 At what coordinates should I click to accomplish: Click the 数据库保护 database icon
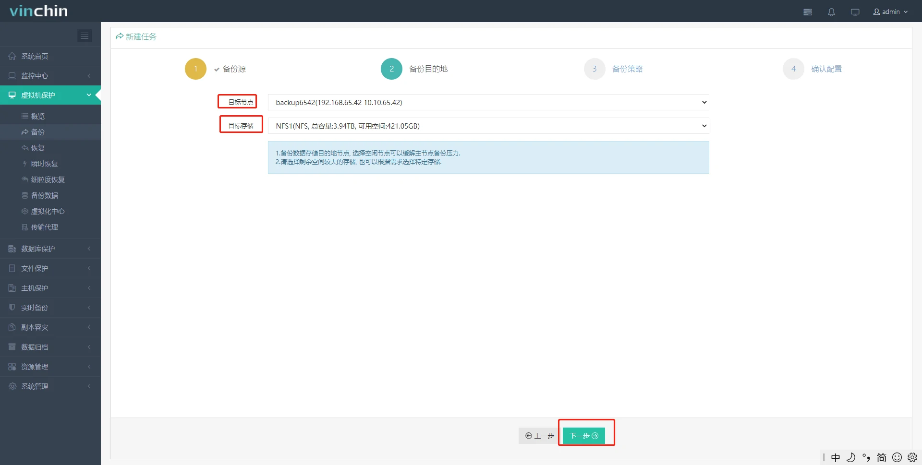click(x=12, y=249)
